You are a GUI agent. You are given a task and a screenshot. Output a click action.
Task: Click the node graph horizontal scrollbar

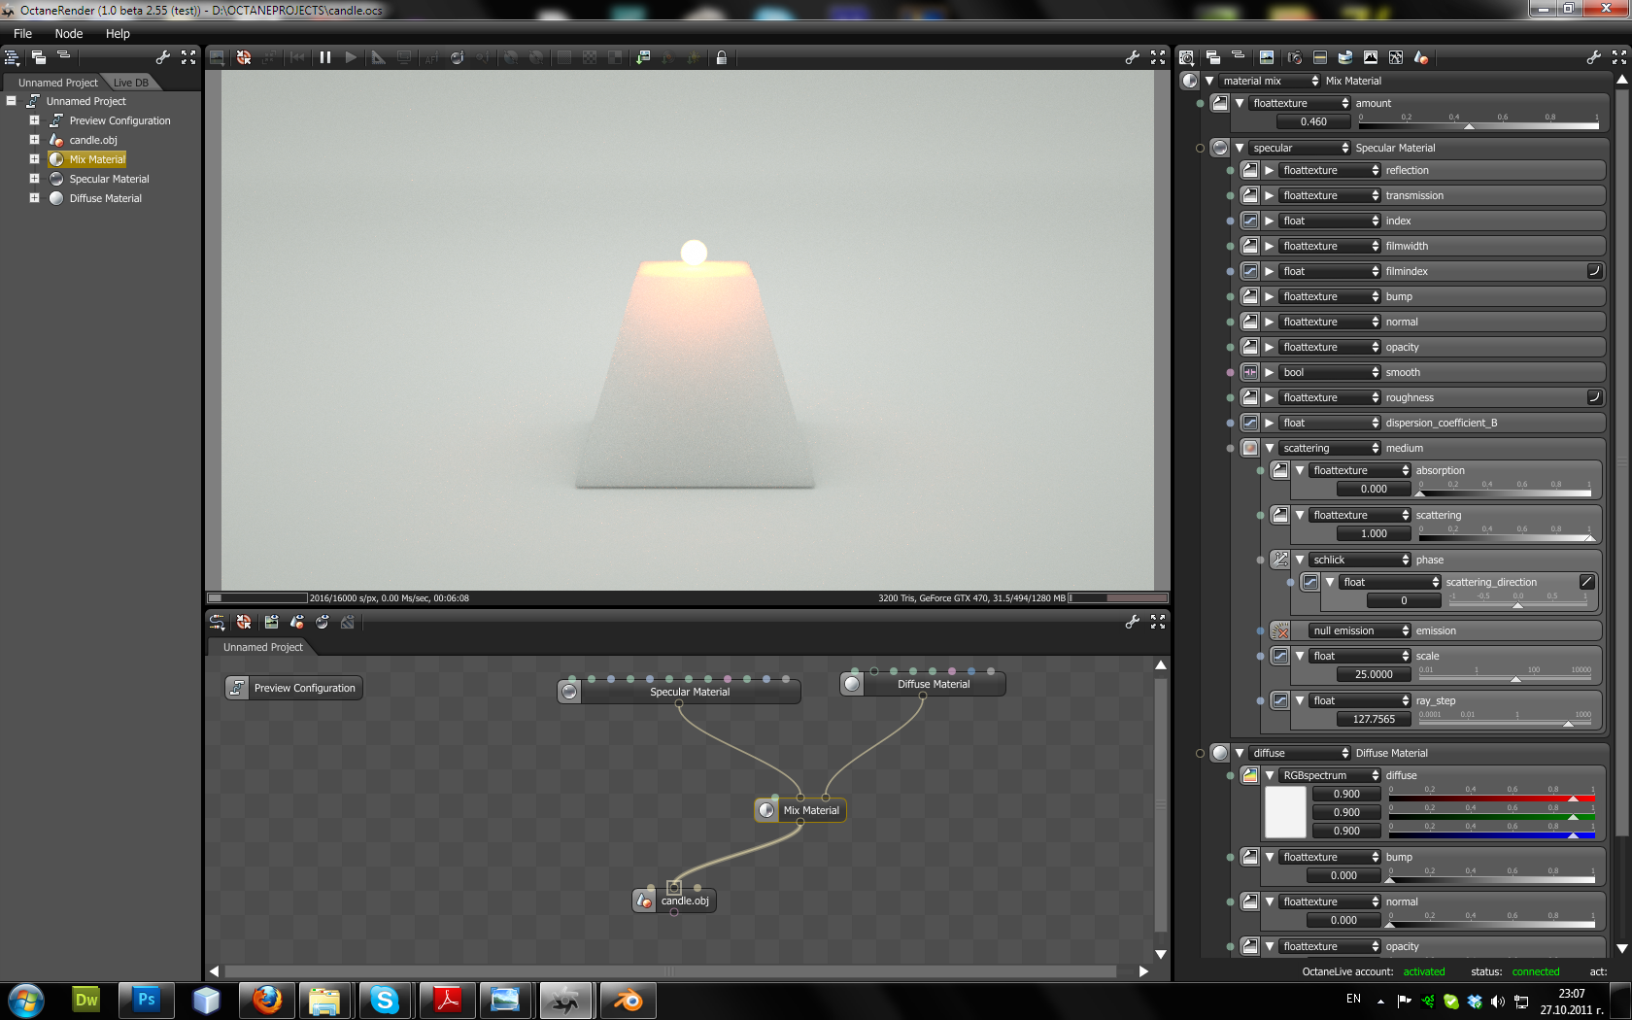coord(670,971)
